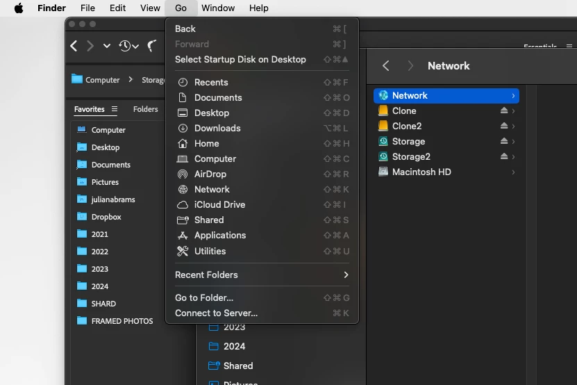Open the Apple menu
The image size is (577, 385).
[19, 8]
